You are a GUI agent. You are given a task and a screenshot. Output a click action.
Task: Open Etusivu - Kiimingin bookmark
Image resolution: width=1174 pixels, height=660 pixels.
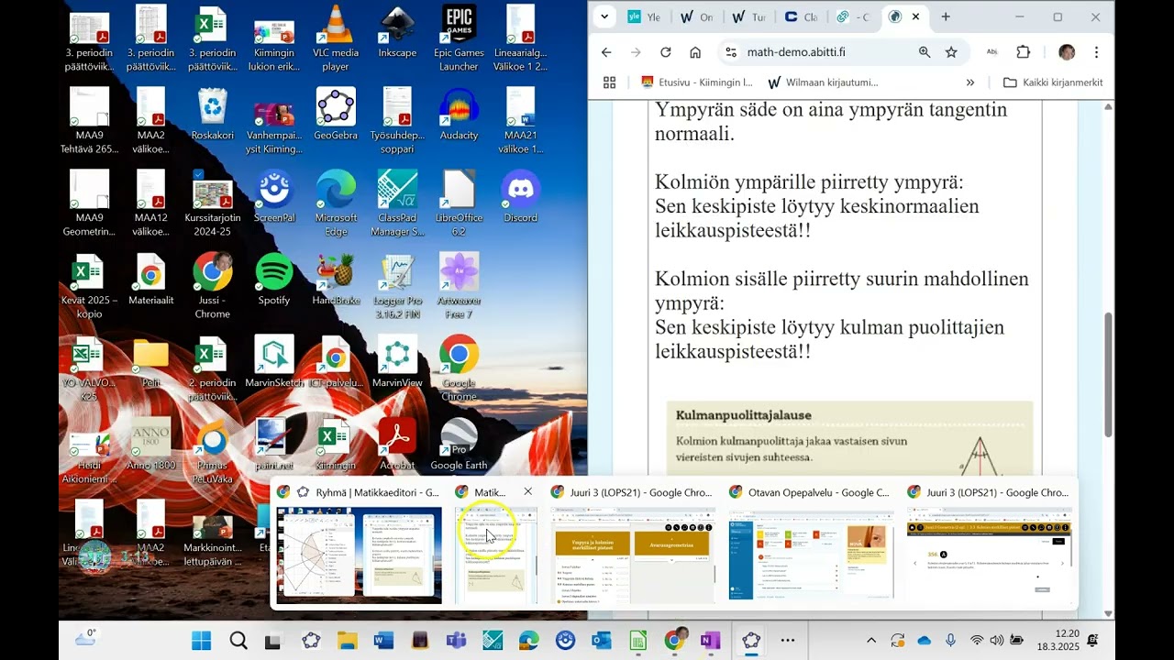698,82
